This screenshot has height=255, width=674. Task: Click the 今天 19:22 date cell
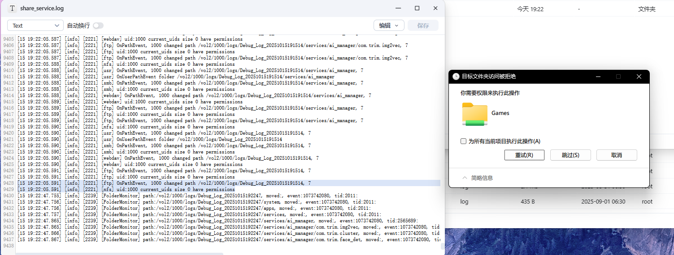(x=530, y=9)
